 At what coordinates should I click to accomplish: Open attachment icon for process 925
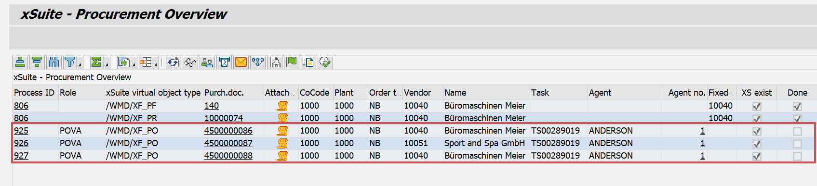[x=282, y=131]
